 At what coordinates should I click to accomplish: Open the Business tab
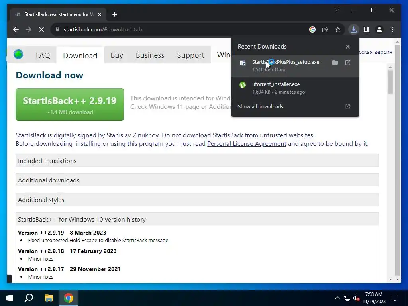tap(150, 55)
